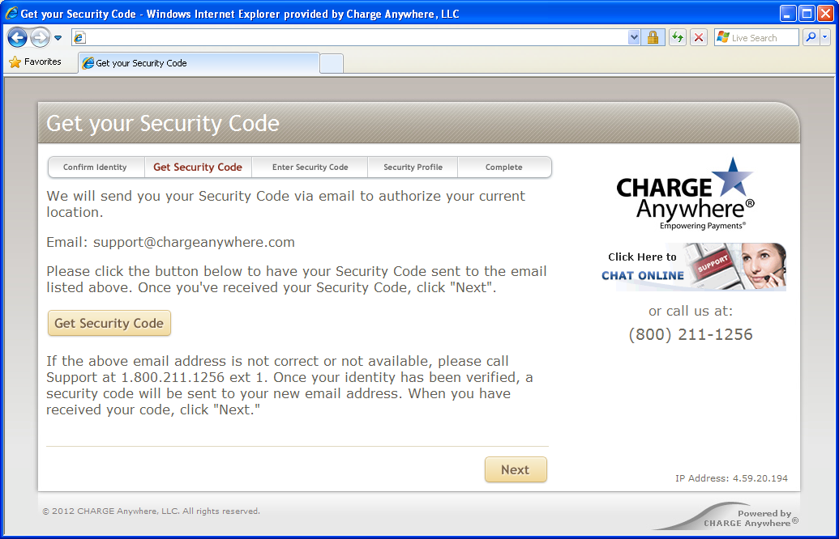Click the browser Forward arrow button
Image resolution: width=839 pixels, height=539 pixels.
coord(40,38)
